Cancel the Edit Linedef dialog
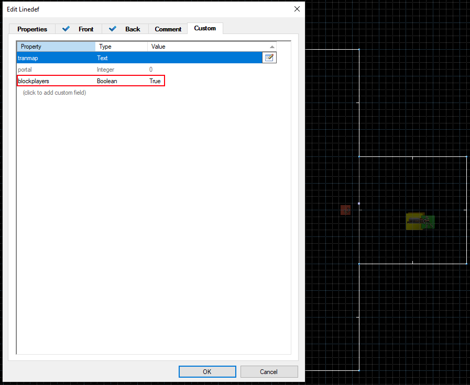The height and width of the screenshot is (385, 470). point(269,371)
